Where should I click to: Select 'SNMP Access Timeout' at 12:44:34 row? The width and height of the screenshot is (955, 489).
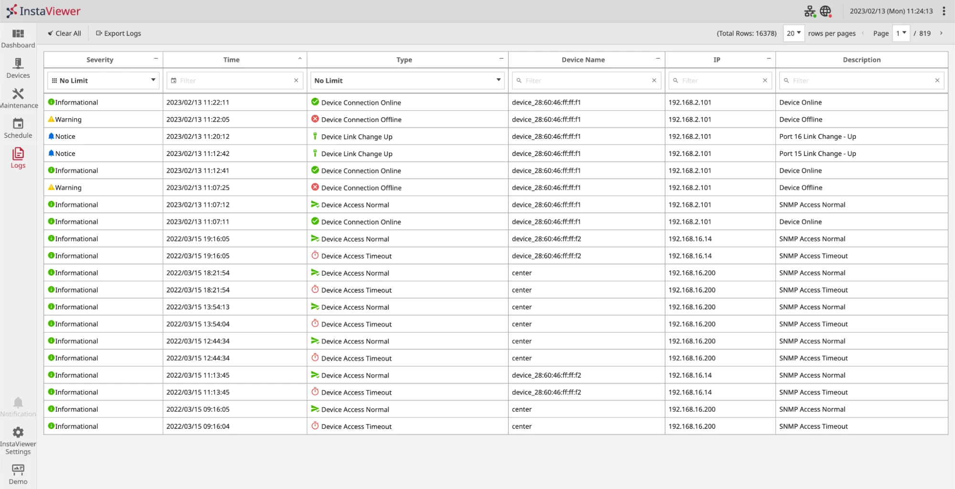click(813, 358)
